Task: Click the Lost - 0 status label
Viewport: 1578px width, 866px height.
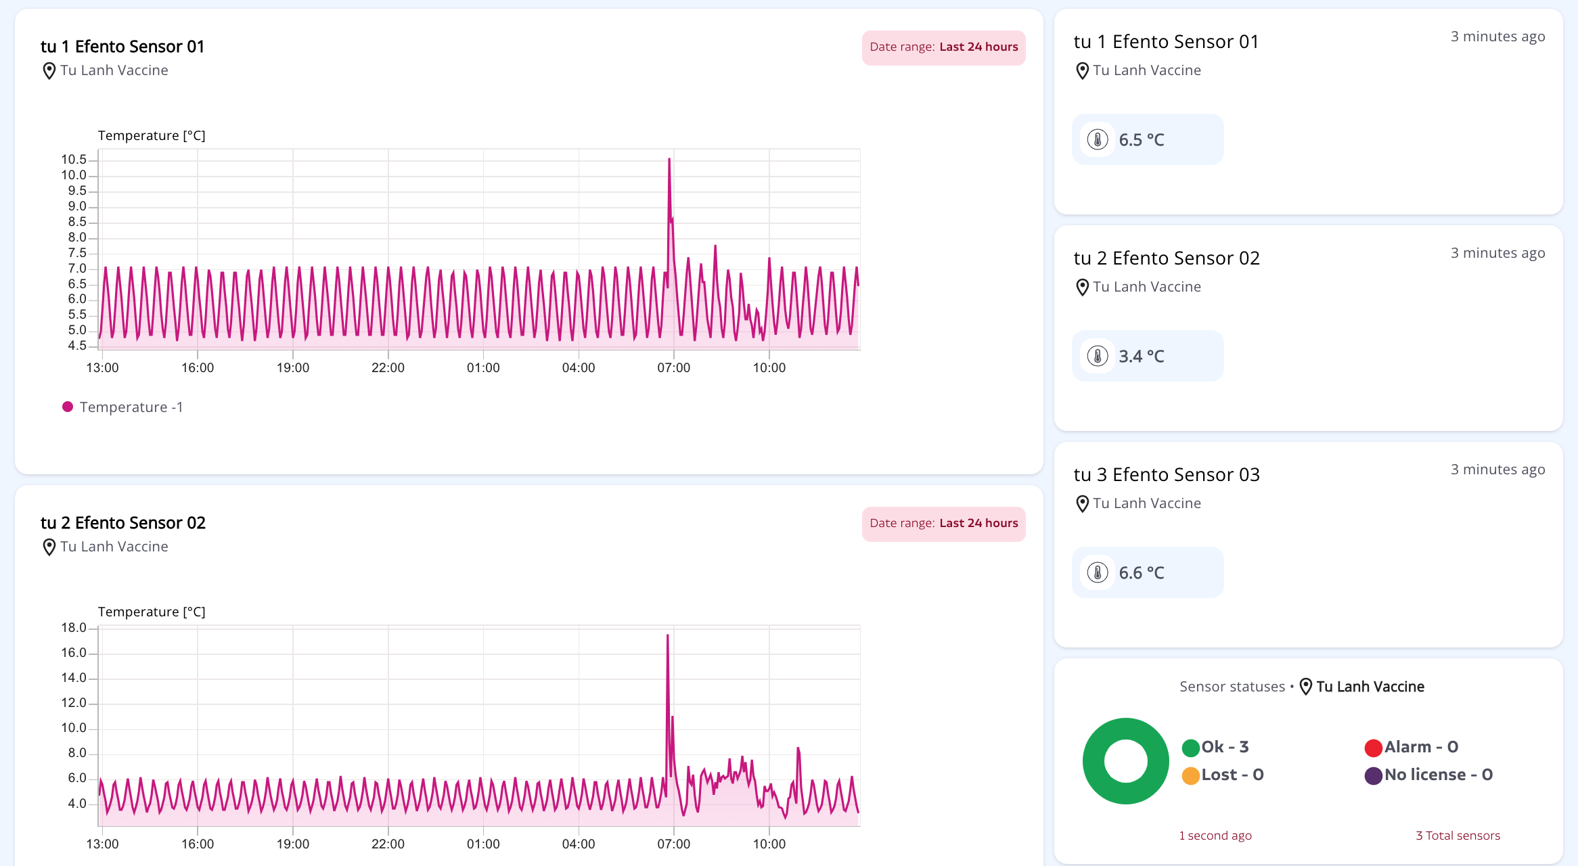Action: pos(1233,775)
